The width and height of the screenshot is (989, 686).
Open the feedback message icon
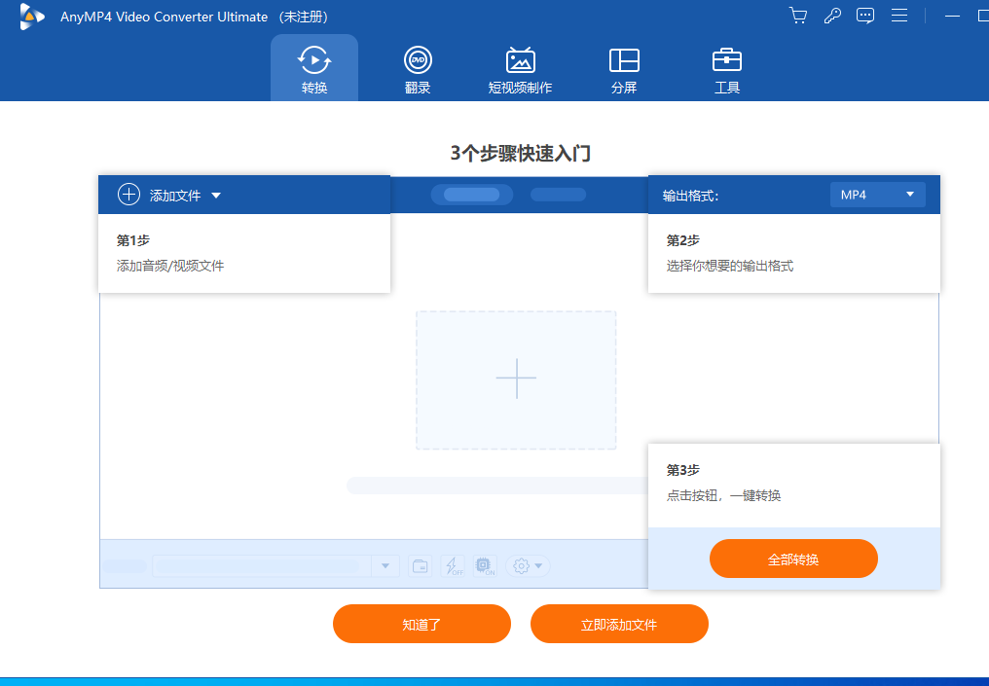click(864, 16)
